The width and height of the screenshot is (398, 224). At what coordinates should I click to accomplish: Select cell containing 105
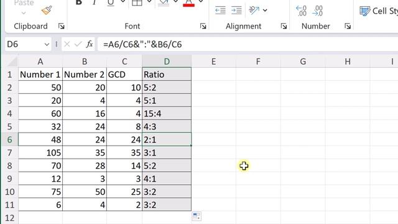[40, 152]
